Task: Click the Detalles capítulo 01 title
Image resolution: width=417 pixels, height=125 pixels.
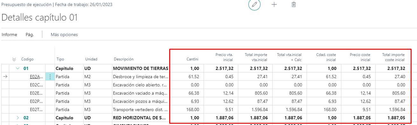Action: (x=40, y=18)
